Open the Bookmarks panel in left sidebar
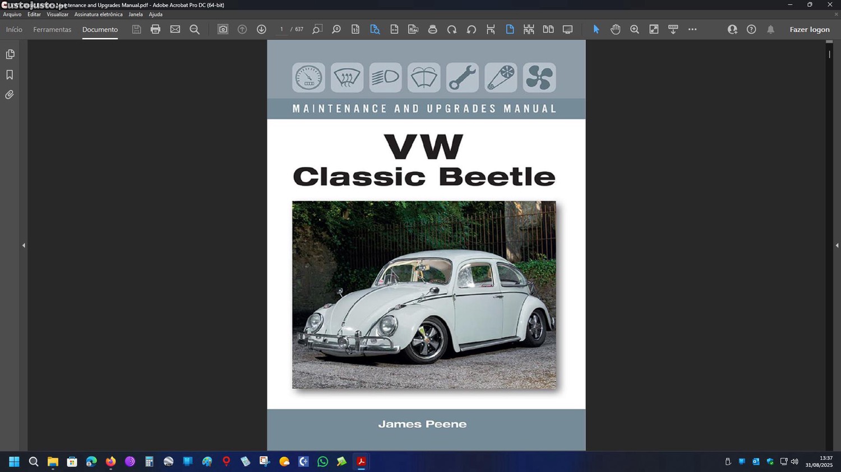This screenshot has height=472, width=841. 10,74
